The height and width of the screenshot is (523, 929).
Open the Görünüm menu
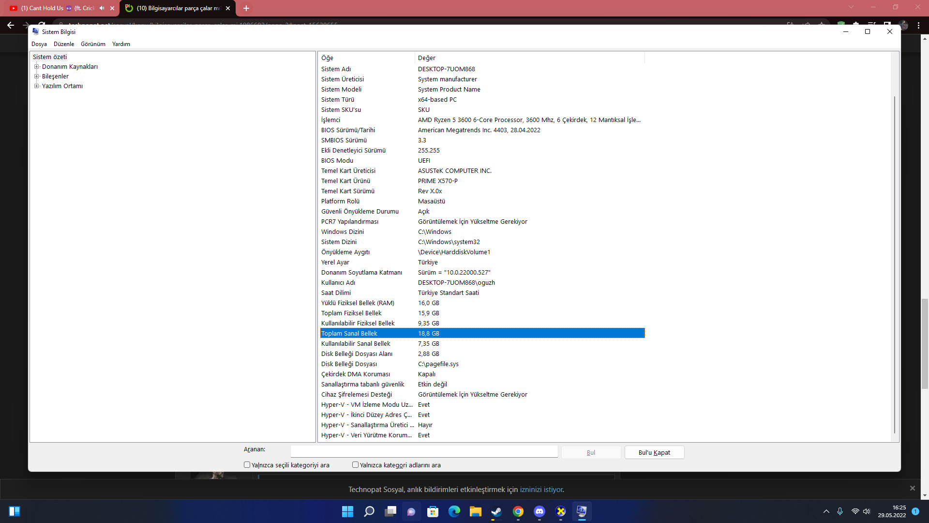pyautogui.click(x=93, y=44)
